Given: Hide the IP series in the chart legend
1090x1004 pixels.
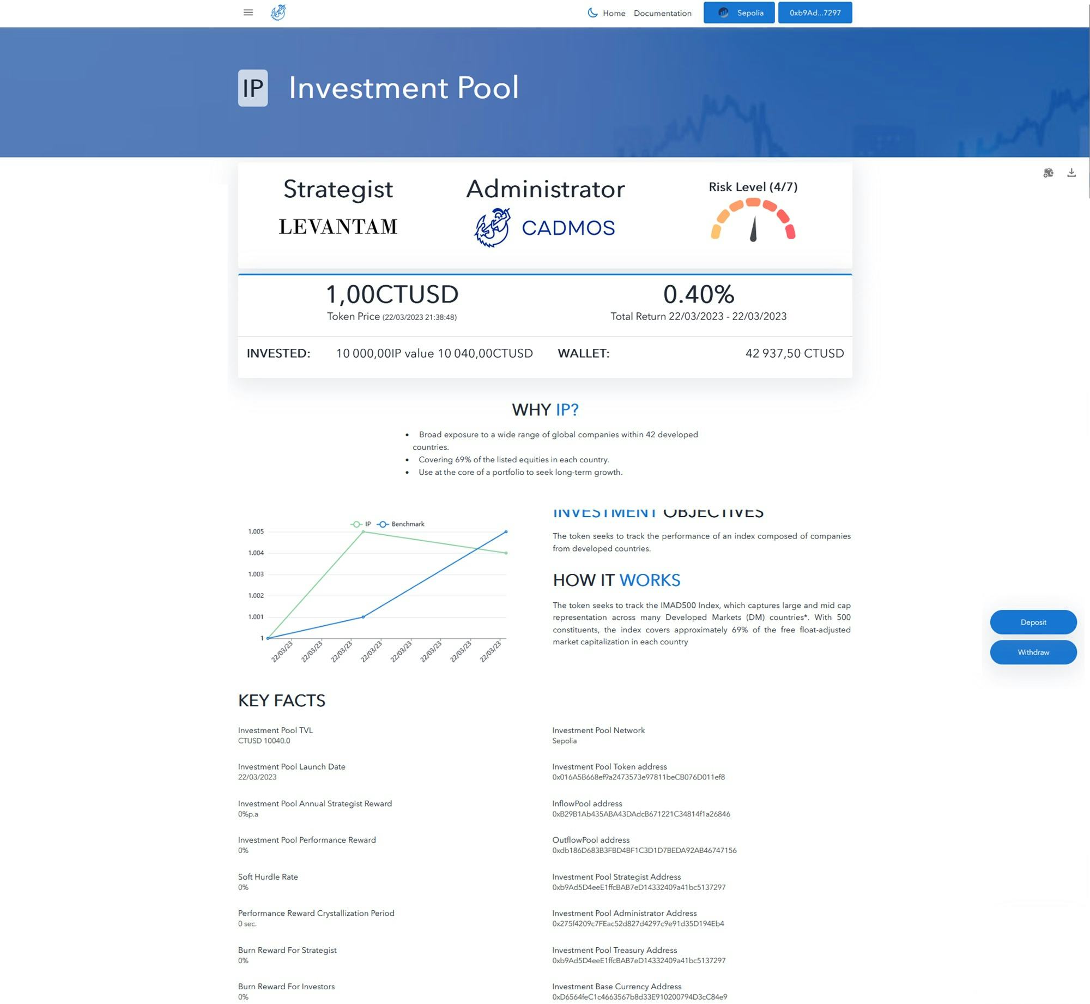Looking at the screenshot, I should 364,524.
